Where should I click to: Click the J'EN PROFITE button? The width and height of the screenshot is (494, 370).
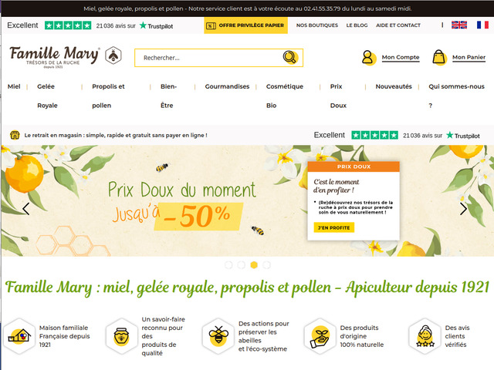[334, 227]
